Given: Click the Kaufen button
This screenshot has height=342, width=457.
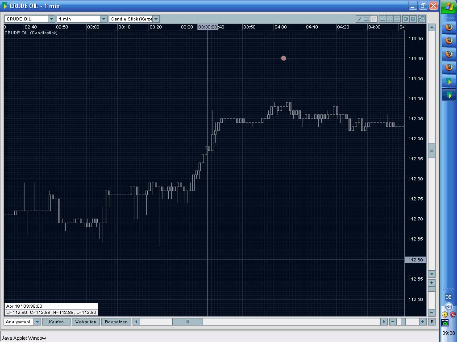Looking at the screenshot, I should coord(56,322).
